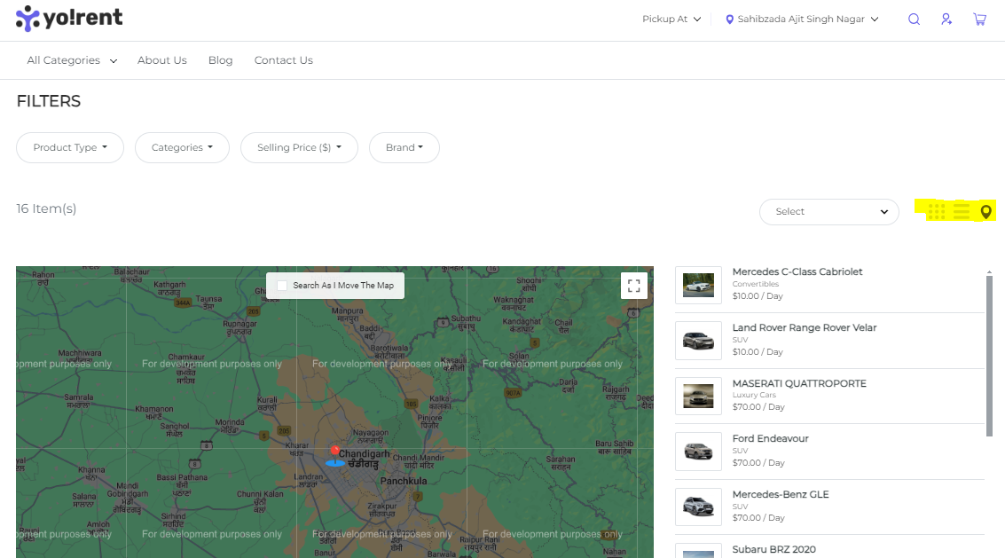Viewport: 1005px width, 558px height.
Task: Open the Blog page
Action: coord(221,60)
